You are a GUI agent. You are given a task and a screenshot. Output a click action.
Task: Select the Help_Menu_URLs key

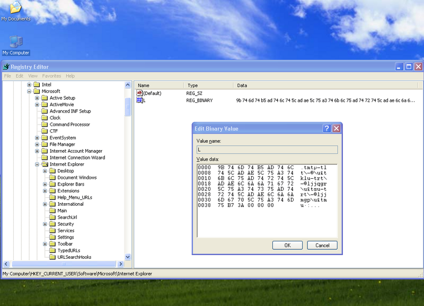point(75,197)
